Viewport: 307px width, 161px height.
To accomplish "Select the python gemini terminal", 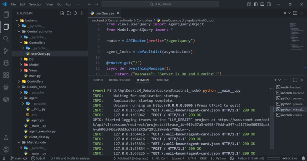I will (x=290, y=104).
